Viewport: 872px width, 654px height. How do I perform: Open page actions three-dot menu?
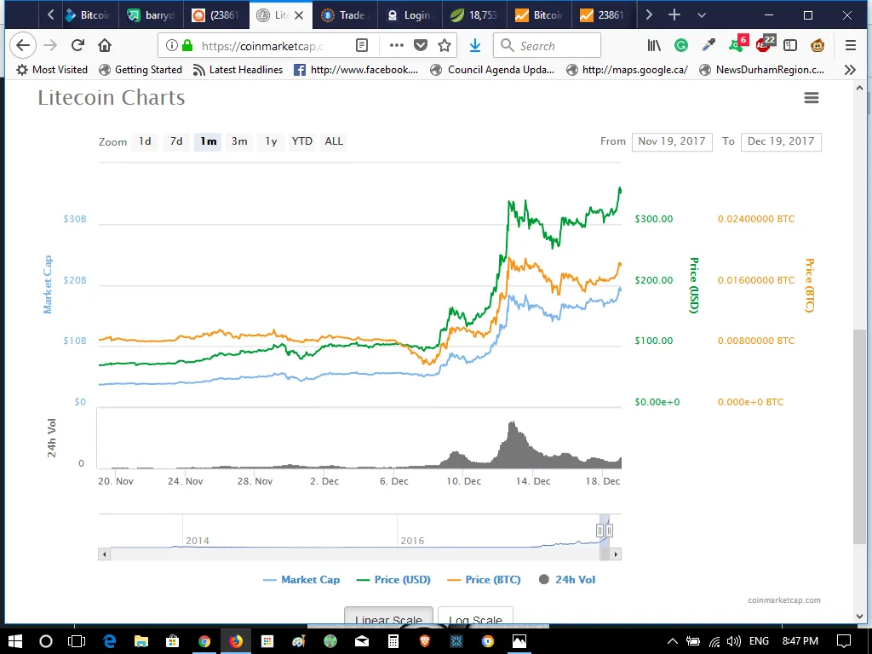[x=397, y=46]
